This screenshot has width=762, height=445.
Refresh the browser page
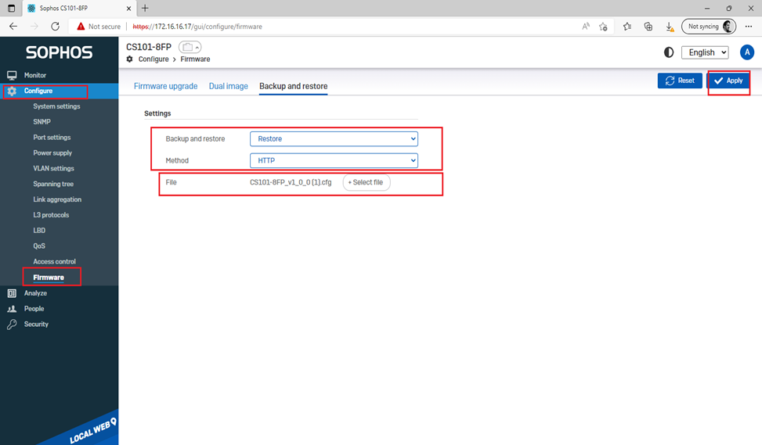click(55, 27)
